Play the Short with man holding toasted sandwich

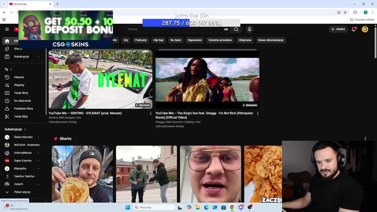pyautogui.click(x=82, y=174)
